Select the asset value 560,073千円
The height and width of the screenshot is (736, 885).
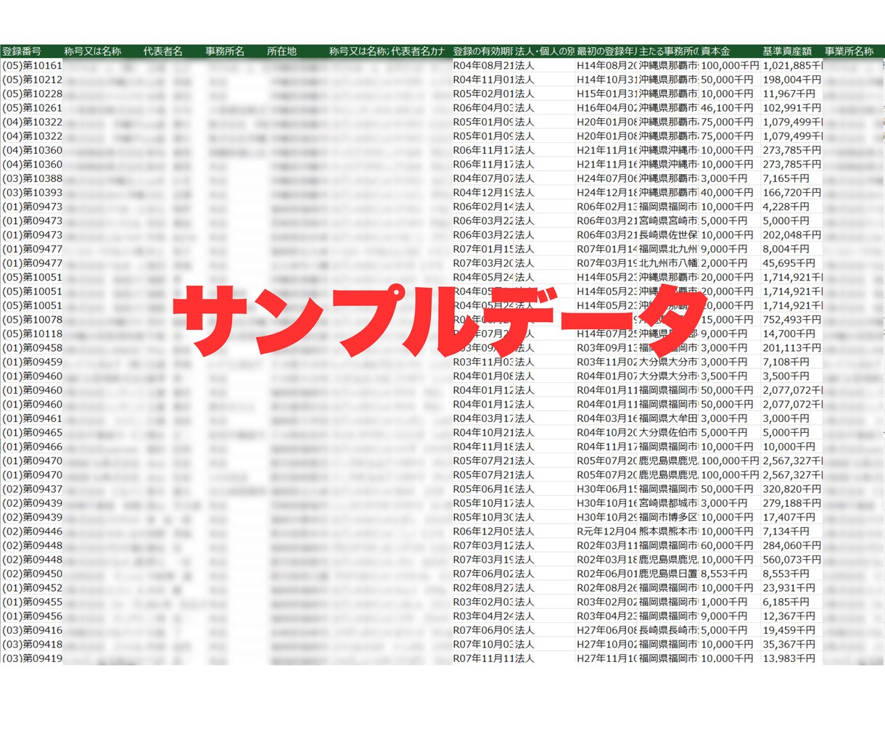pos(791,560)
